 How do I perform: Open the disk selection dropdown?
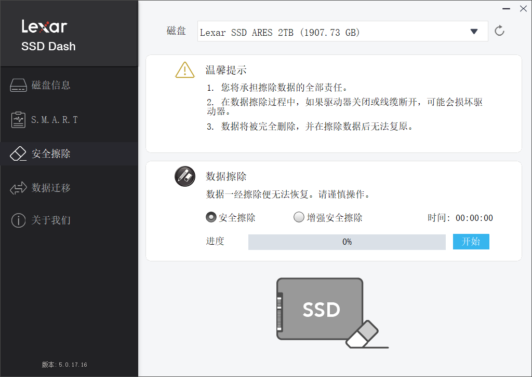342,31
